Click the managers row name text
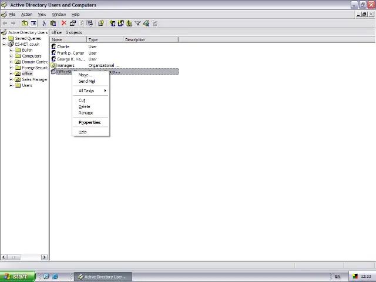Image resolution: width=376 pixels, height=282 pixels. click(x=66, y=65)
